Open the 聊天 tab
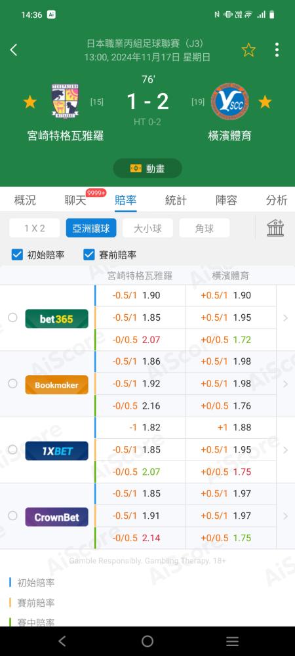295x656 pixels. 75,200
